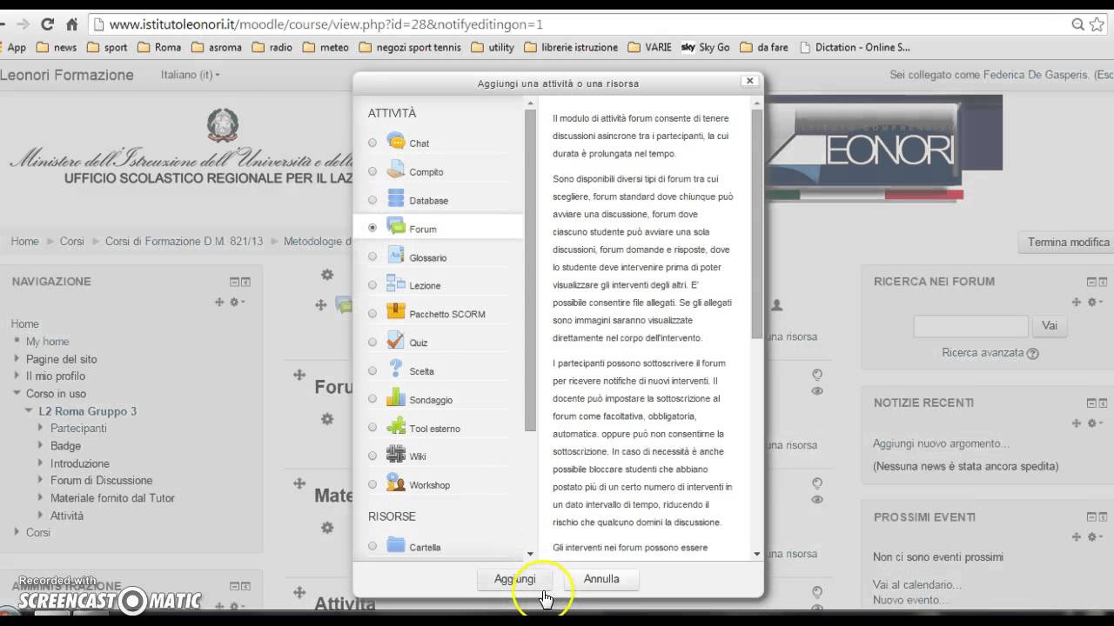The height and width of the screenshot is (626, 1114).
Task: Select the Database radio button
Action: coord(372,200)
